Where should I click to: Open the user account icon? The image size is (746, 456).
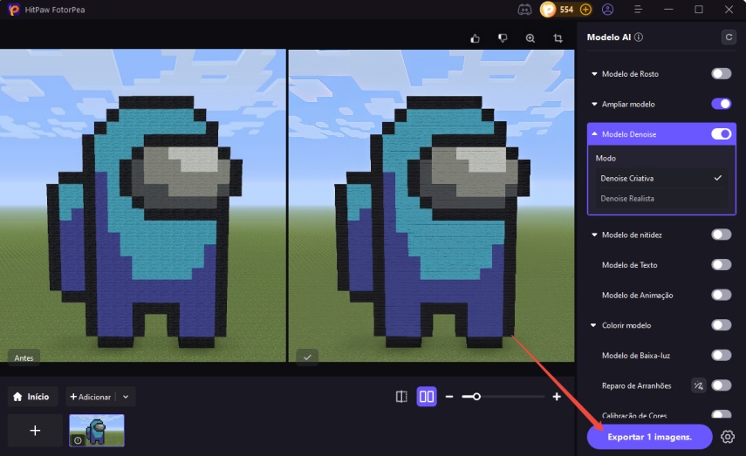pos(607,10)
